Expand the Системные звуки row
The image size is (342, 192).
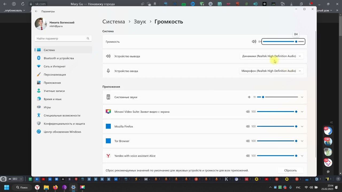302,97
